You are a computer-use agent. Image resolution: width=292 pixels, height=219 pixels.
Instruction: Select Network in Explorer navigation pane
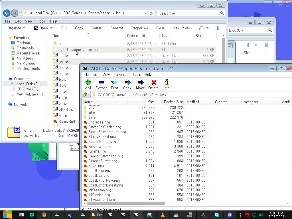click(x=20, y=104)
